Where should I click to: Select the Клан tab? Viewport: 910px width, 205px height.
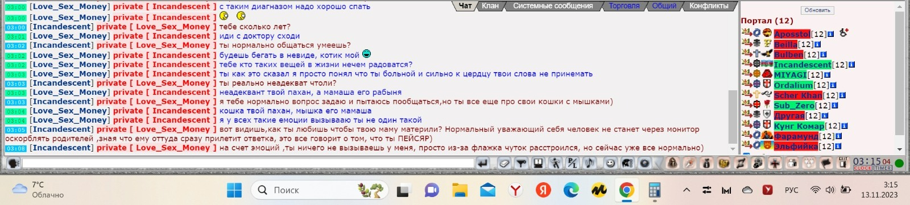pyautogui.click(x=490, y=6)
